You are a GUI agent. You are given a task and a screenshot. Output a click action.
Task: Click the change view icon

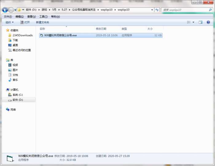tap(189, 22)
